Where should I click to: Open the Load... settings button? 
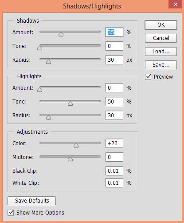[x=161, y=52]
